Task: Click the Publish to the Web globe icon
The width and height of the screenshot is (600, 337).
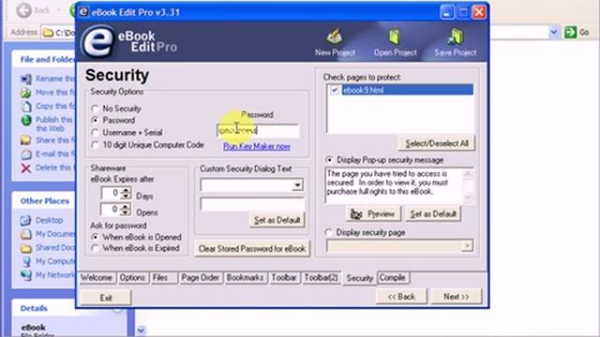Action: point(25,121)
